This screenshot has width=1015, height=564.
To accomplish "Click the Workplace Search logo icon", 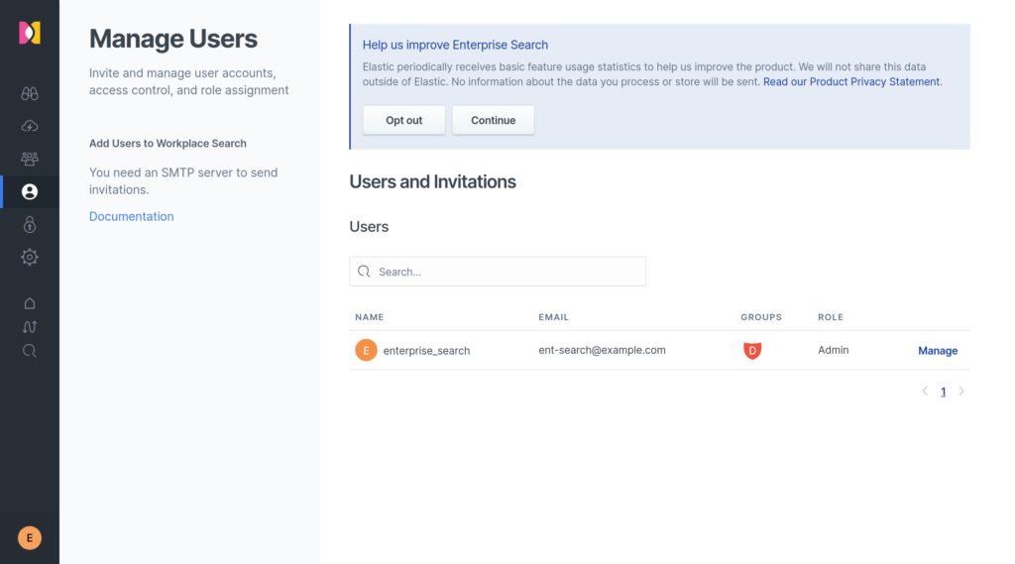I will pyautogui.click(x=30, y=33).
